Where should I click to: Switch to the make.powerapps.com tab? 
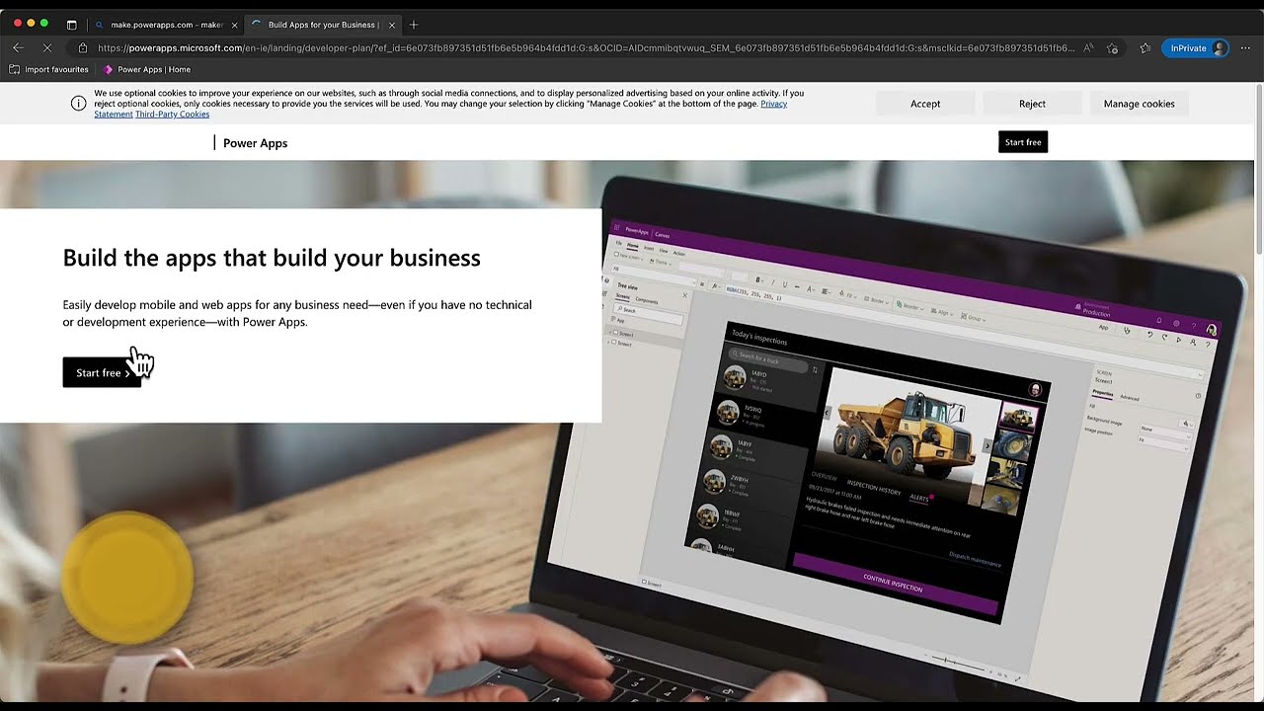[x=166, y=25]
